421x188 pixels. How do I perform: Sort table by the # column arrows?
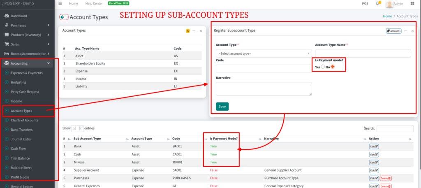pos(69,139)
